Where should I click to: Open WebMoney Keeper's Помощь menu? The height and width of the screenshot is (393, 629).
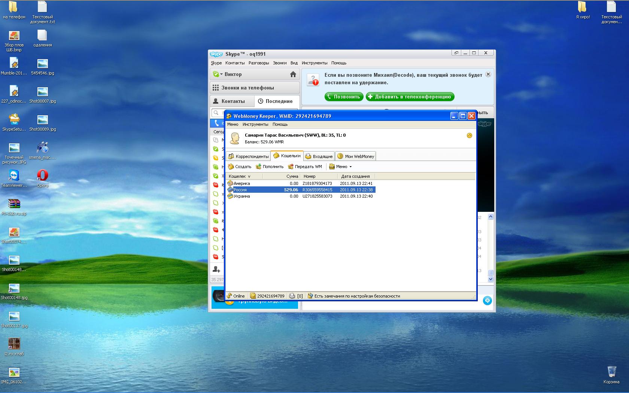(x=280, y=124)
